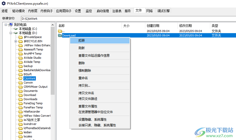The width and height of the screenshot is (236, 140).
Task: Click the Downloads folder icon
Action: [21, 99]
